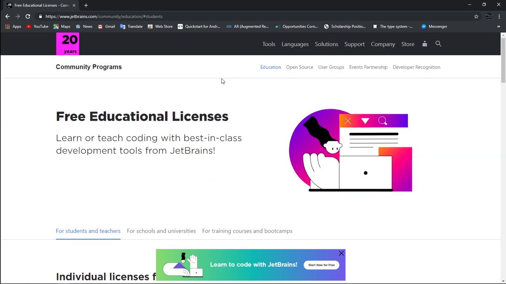Click the browser profile avatar icon
506x284 pixels.
pos(489,17)
